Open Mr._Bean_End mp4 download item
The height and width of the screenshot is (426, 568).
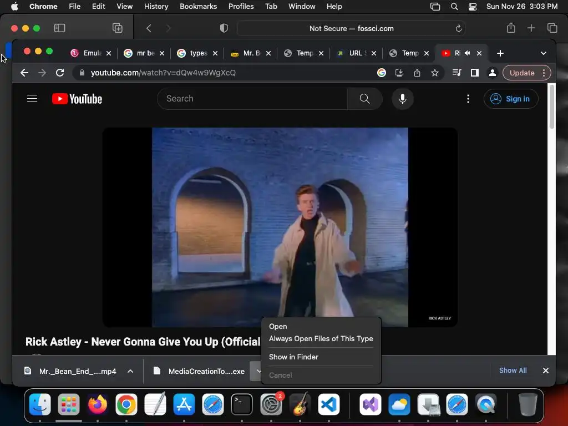click(70, 371)
